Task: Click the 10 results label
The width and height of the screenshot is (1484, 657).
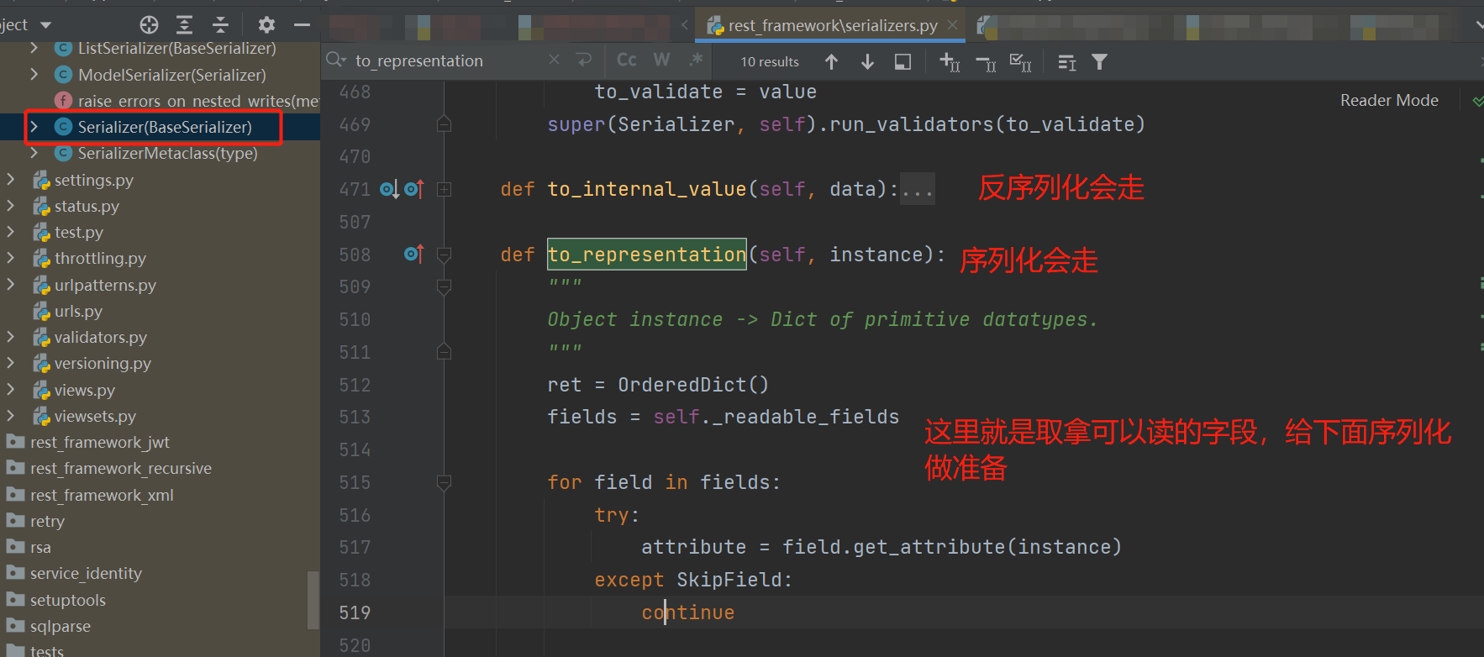Action: point(770,61)
